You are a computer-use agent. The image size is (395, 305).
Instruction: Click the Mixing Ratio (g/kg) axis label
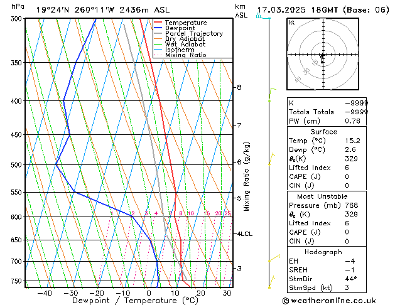[246, 176]
